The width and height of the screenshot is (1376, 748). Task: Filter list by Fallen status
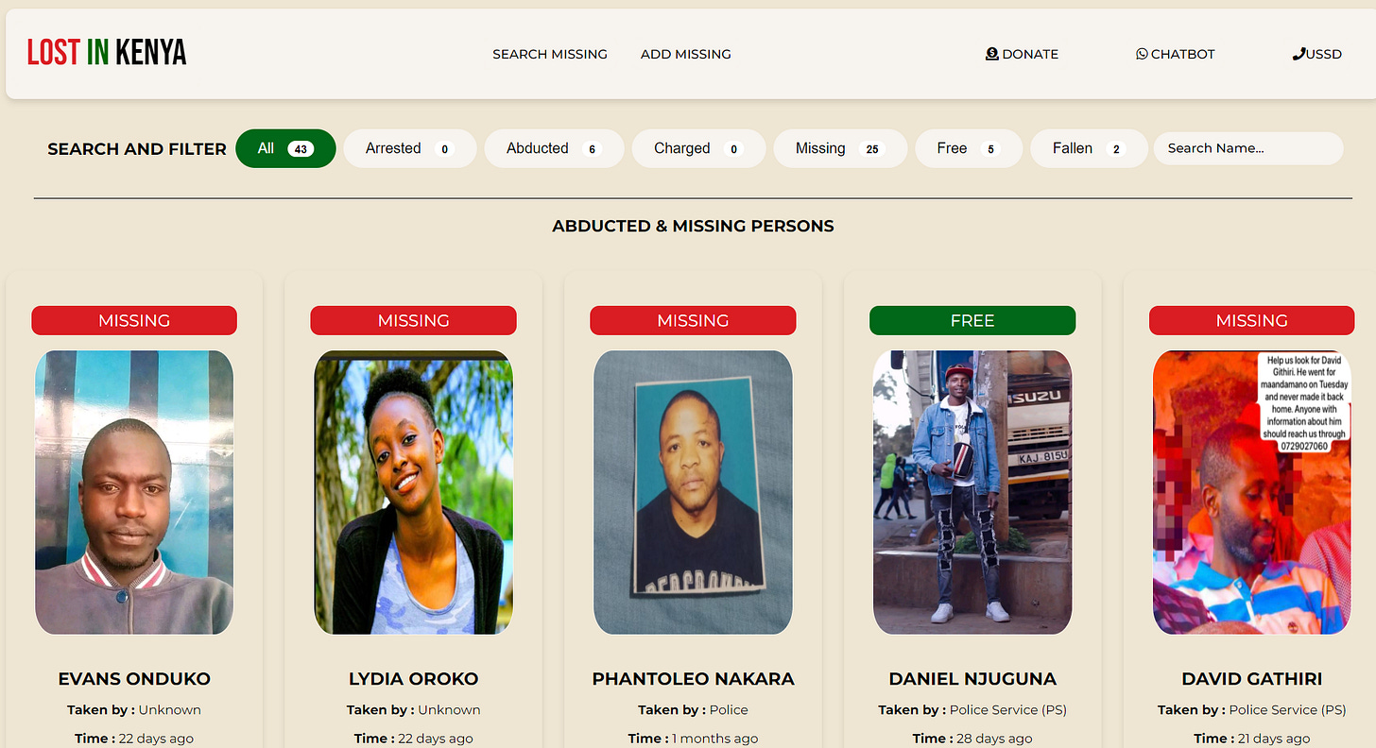pyautogui.click(x=1089, y=148)
